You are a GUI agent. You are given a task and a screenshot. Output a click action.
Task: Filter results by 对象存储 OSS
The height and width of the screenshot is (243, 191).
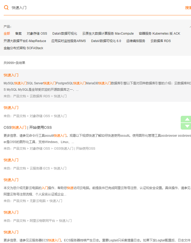(x=37, y=34)
